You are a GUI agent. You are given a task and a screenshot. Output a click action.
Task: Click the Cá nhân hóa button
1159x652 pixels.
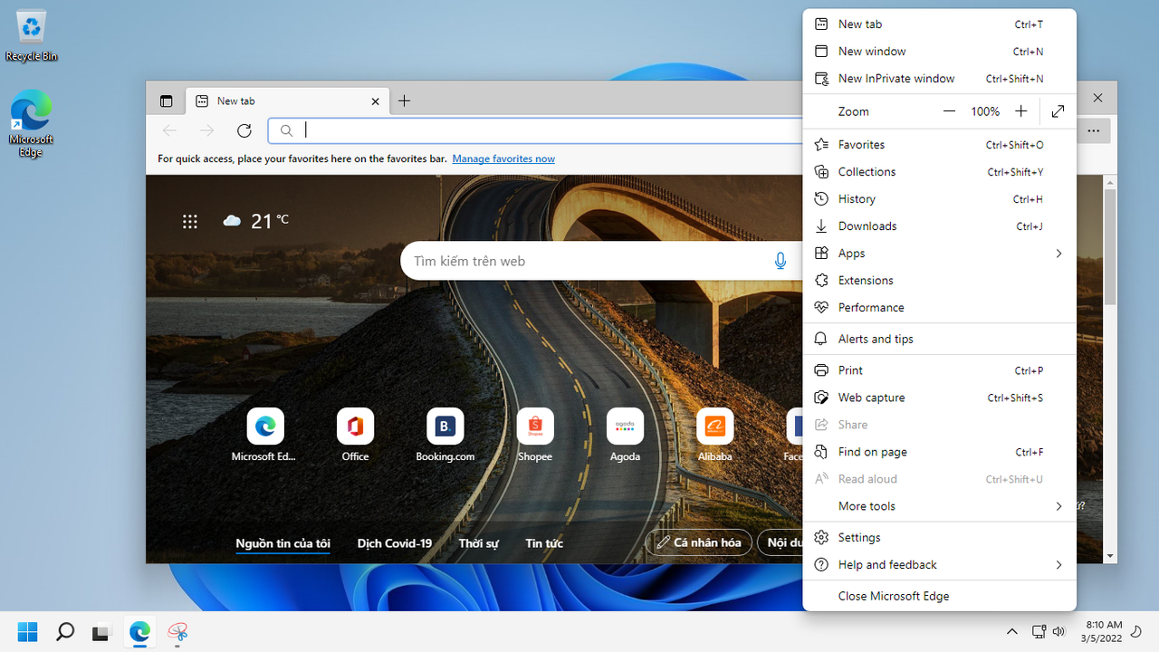[698, 542]
